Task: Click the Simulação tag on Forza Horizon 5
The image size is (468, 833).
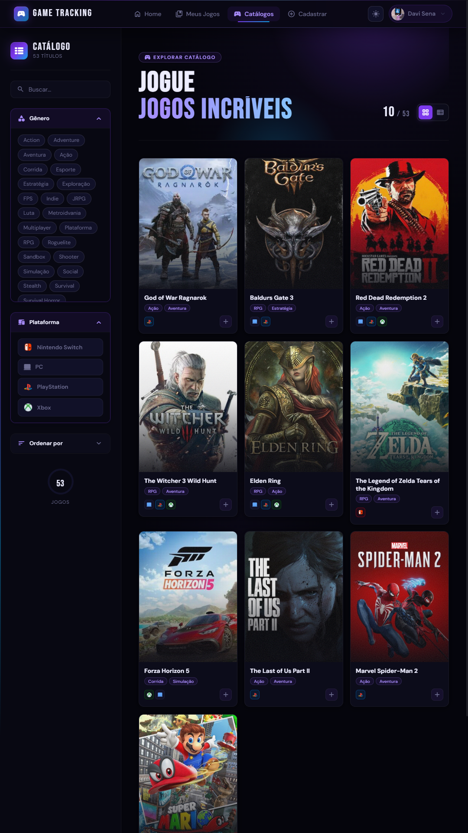Action: point(183,682)
